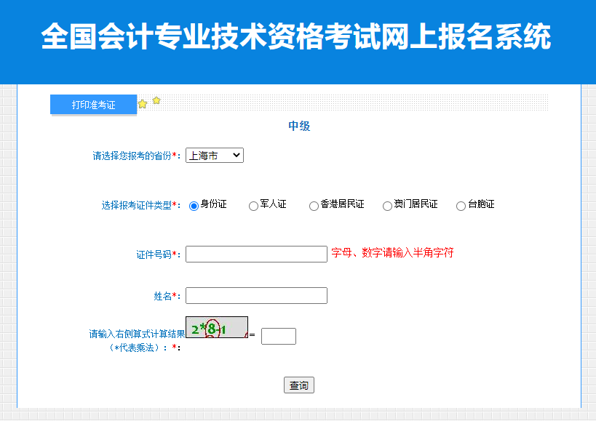This screenshot has width=596, height=421.
Task: Click the 姓名 text input box
Action: click(x=256, y=295)
